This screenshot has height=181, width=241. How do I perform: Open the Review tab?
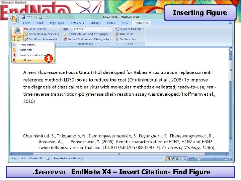click(111, 23)
